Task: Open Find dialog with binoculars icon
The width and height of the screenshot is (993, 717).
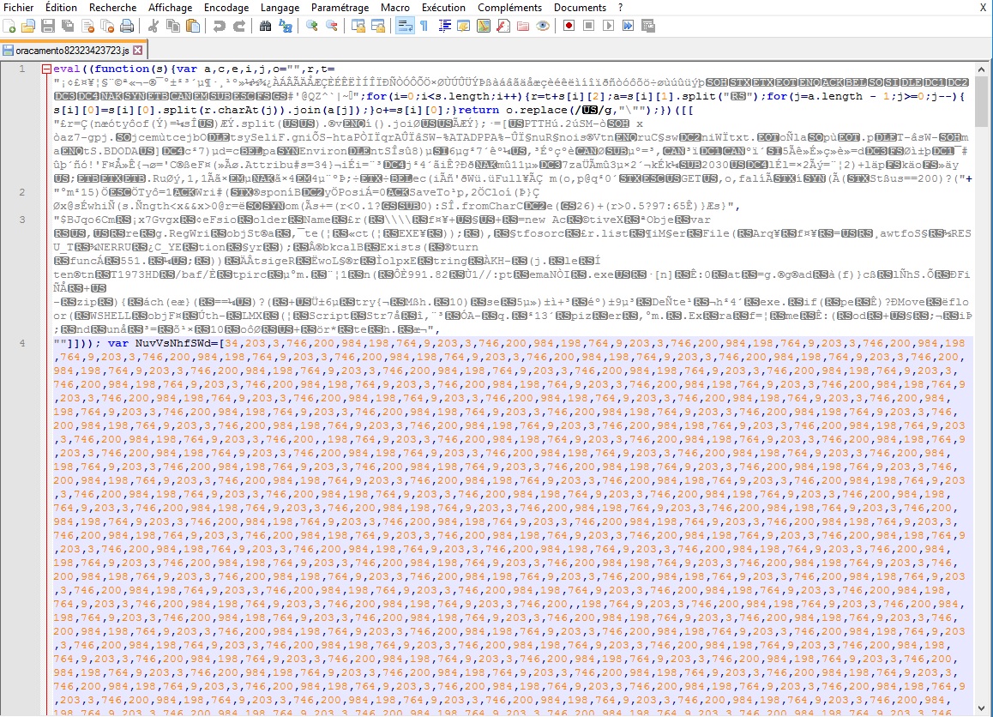Action: 265,26
